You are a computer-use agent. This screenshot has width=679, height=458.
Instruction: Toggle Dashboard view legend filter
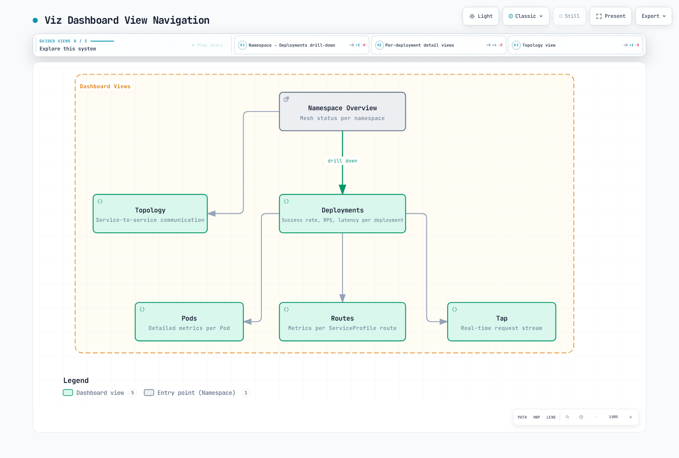coord(100,393)
